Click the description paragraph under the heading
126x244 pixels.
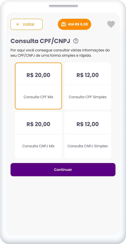(x=60, y=53)
